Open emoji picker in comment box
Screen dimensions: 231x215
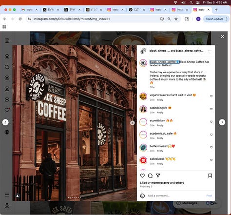(x=142, y=196)
